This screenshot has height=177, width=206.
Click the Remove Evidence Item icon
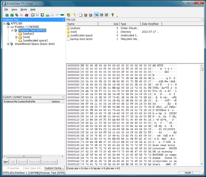pos(21,15)
